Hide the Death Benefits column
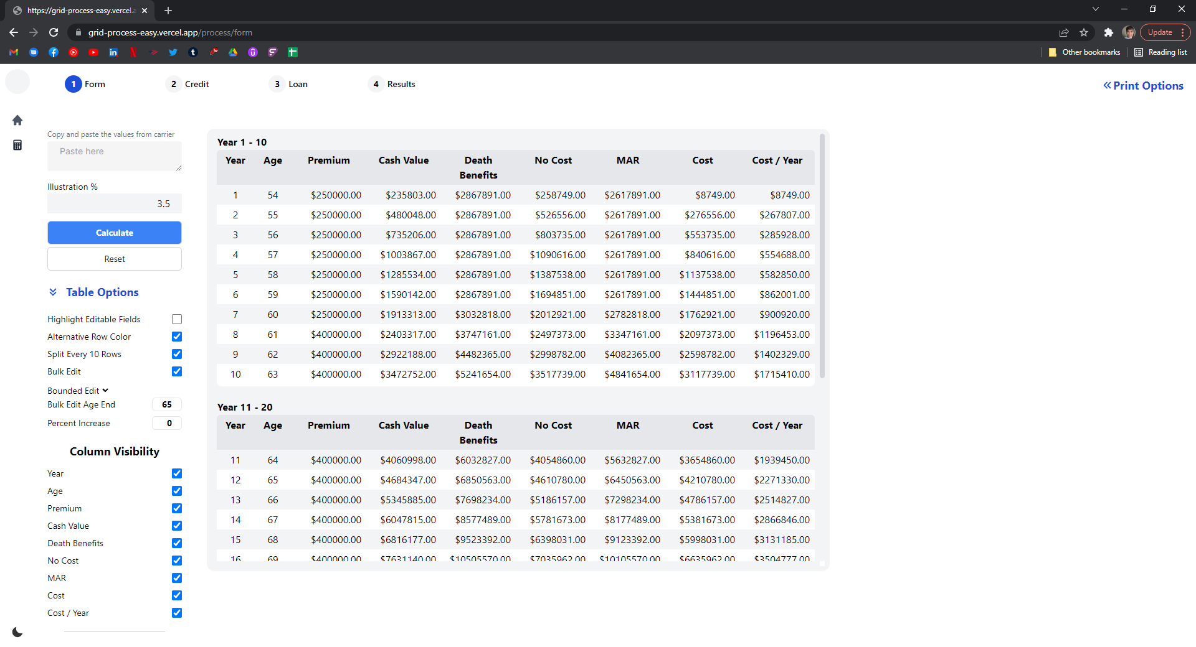The image size is (1196, 647). [x=177, y=543]
